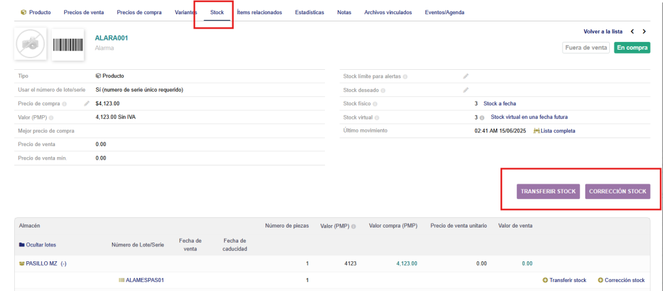663x291 pixels.
Task: Click pencil icon beside Stock deseado
Action: [466, 90]
